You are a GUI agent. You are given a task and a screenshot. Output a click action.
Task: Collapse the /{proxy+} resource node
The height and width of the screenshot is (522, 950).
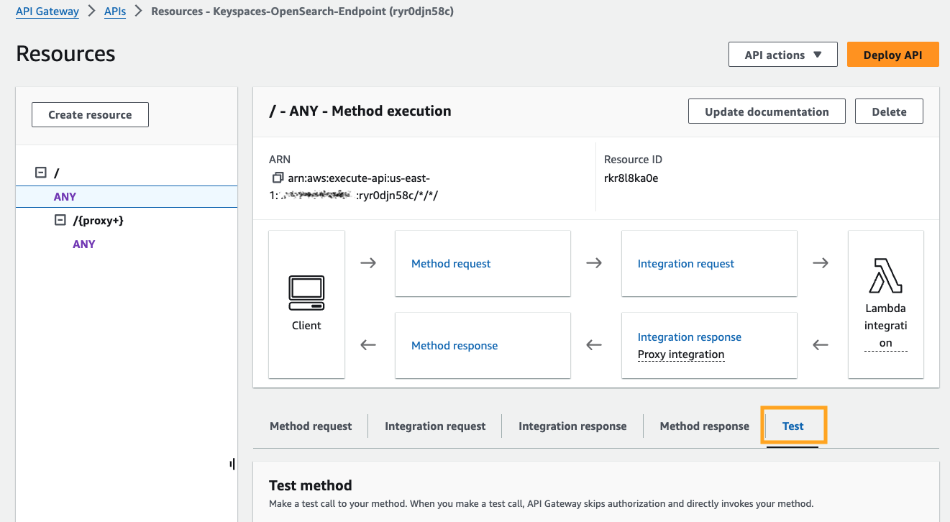60,221
